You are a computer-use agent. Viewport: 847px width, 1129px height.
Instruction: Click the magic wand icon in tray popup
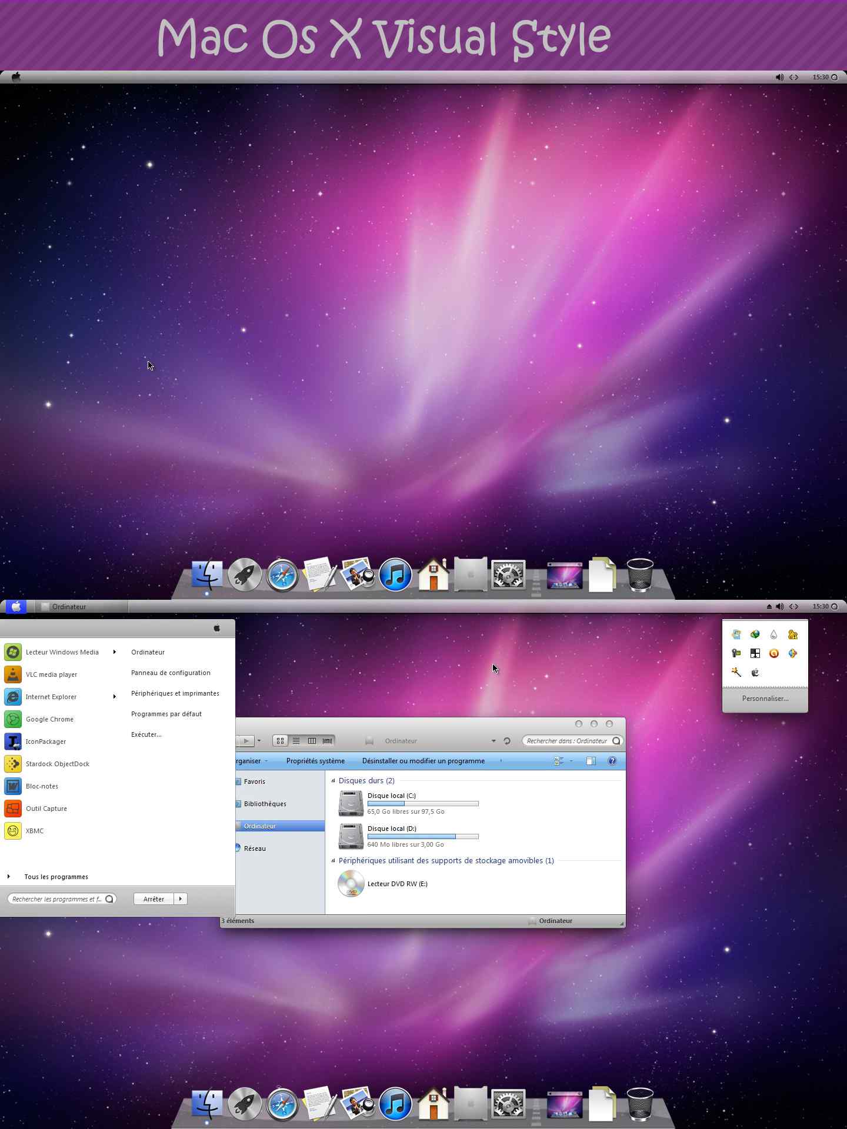coord(736,672)
